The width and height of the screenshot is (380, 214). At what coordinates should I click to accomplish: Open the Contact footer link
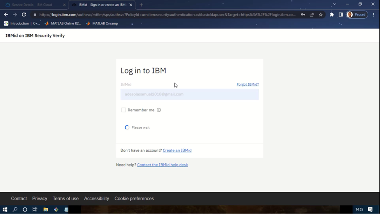[x=19, y=198]
